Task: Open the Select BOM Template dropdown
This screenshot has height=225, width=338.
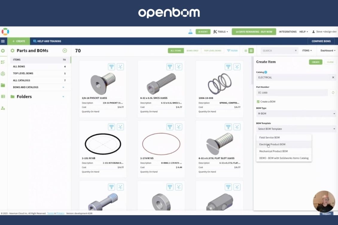Action: click(296, 129)
